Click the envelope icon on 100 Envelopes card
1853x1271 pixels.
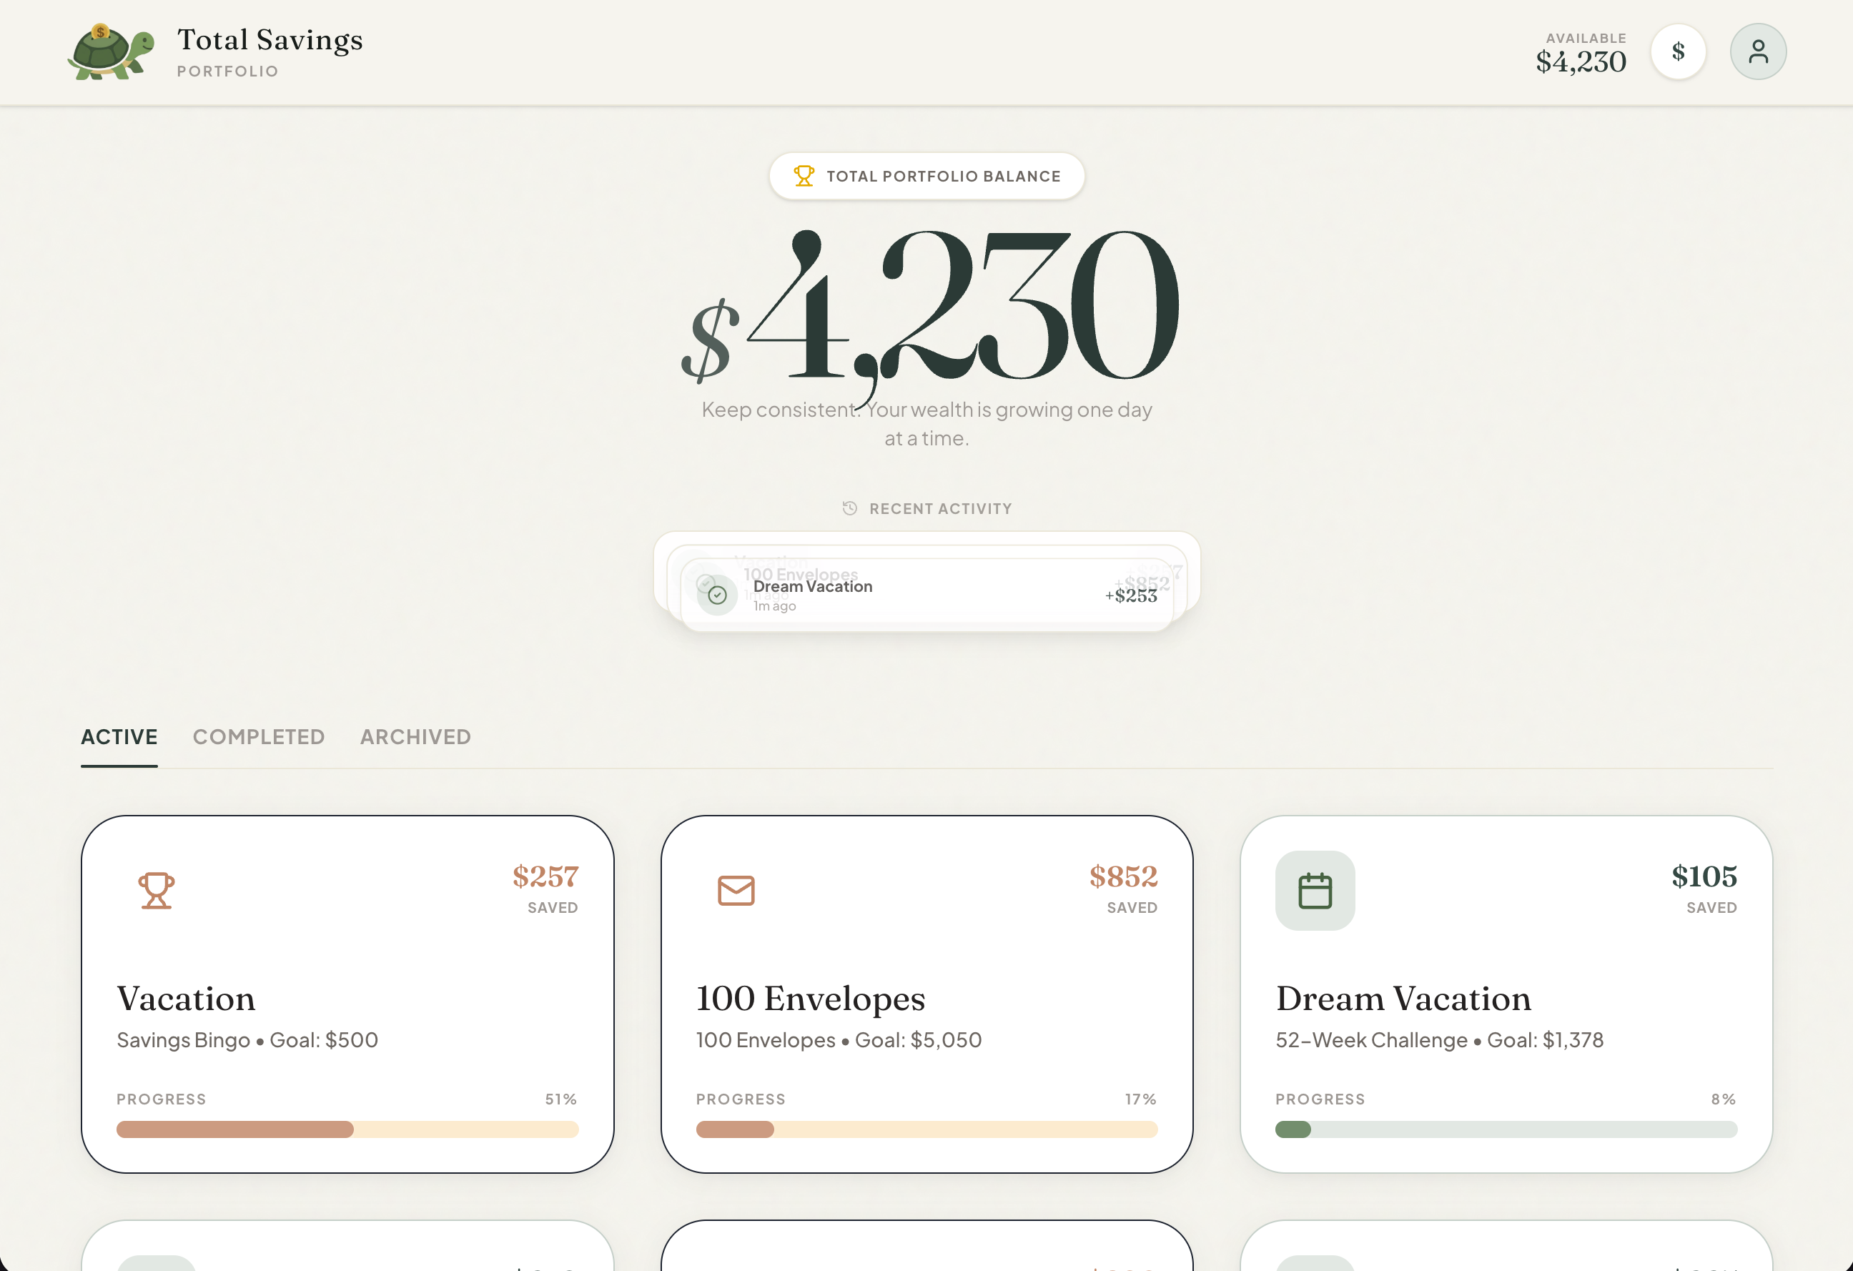[x=735, y=889]
